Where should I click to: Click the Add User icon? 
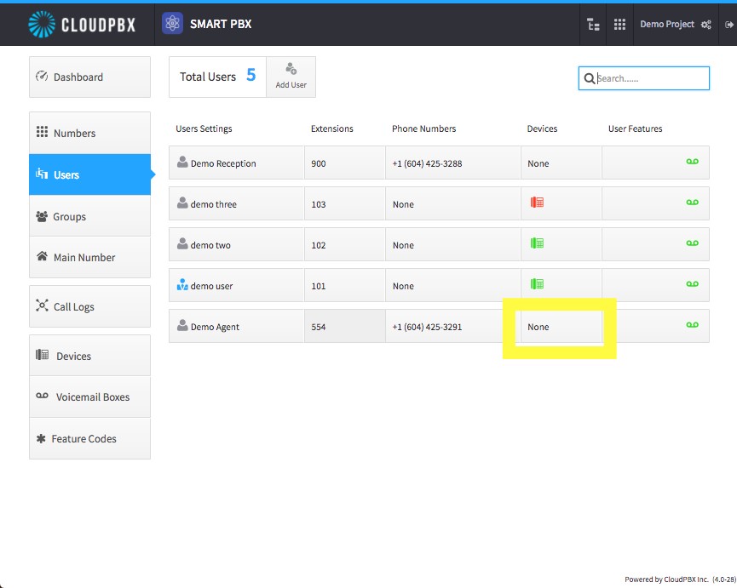pyautogui.click(x=291, y=69)
